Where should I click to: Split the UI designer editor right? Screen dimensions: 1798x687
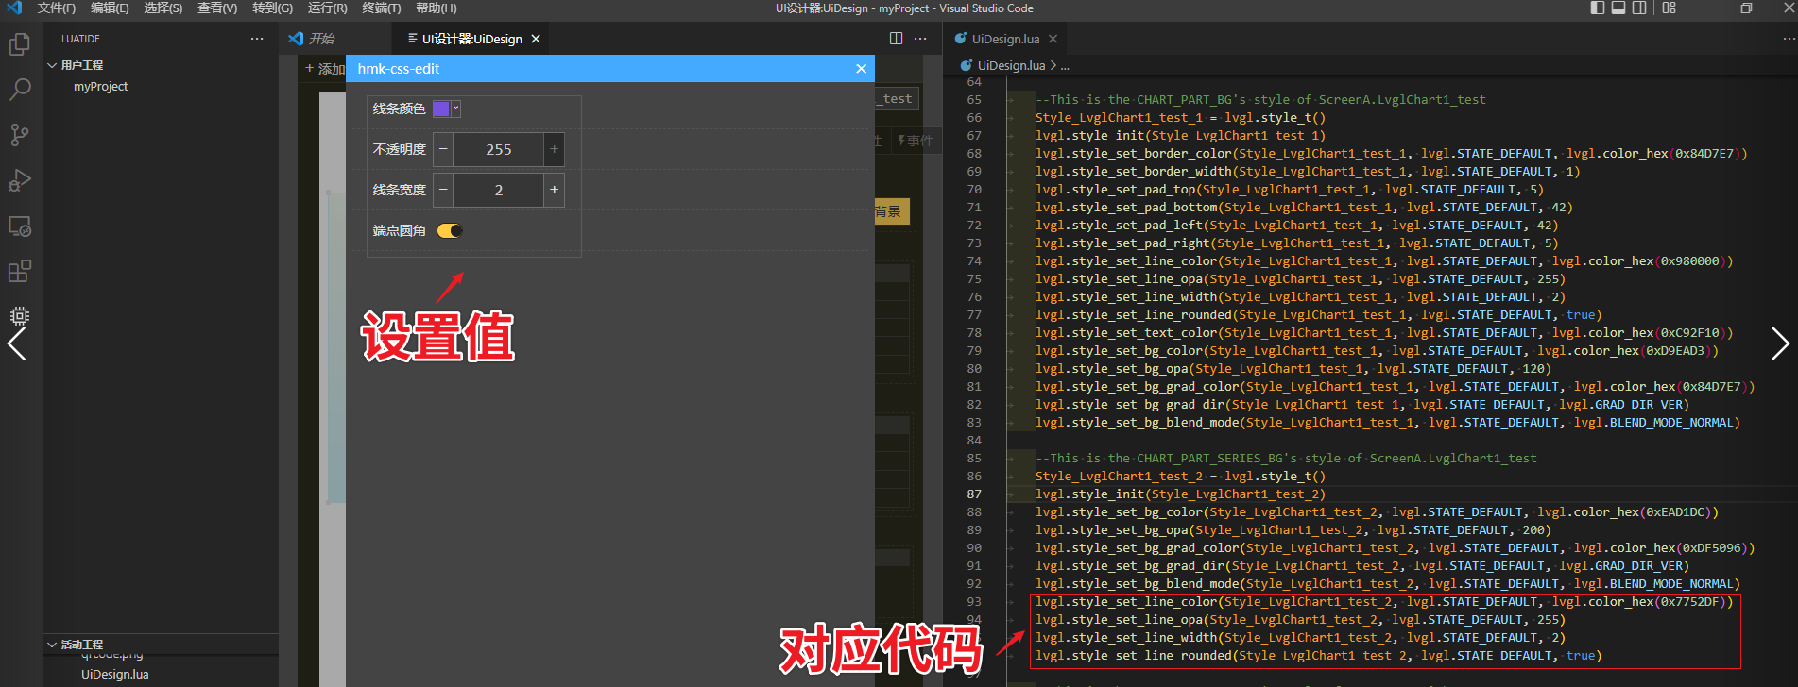pyautogui.click(x=896, y=39)
